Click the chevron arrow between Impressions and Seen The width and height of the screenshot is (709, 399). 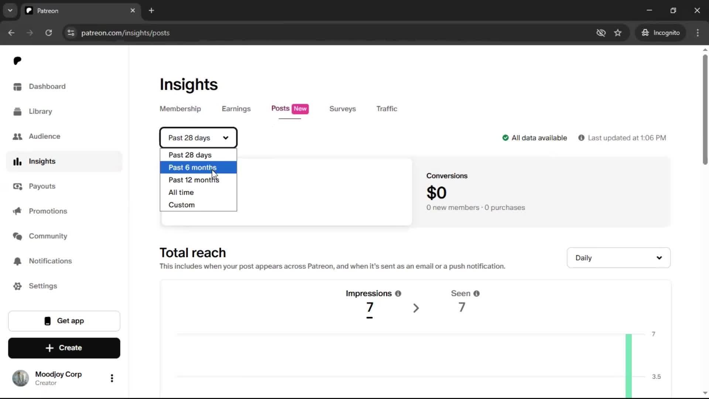coord(416,308)
